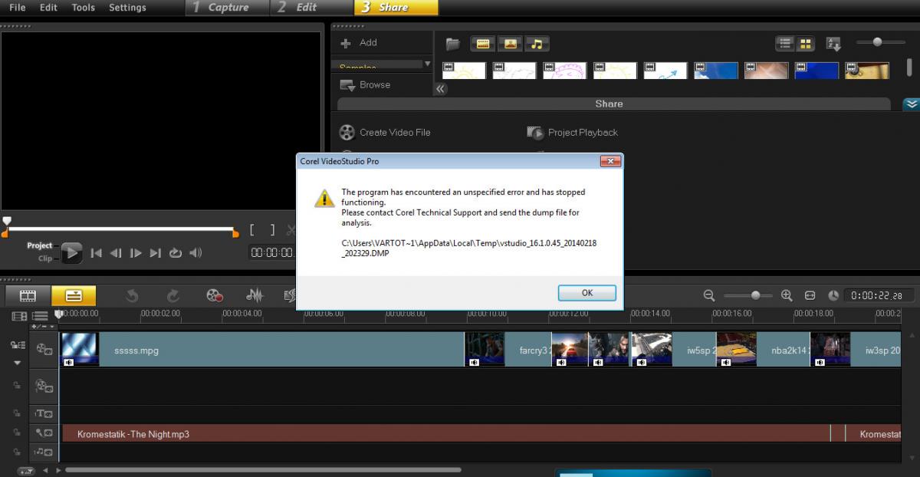
Task: Adjust the timeline zoom slider
Action: point(747,295)
